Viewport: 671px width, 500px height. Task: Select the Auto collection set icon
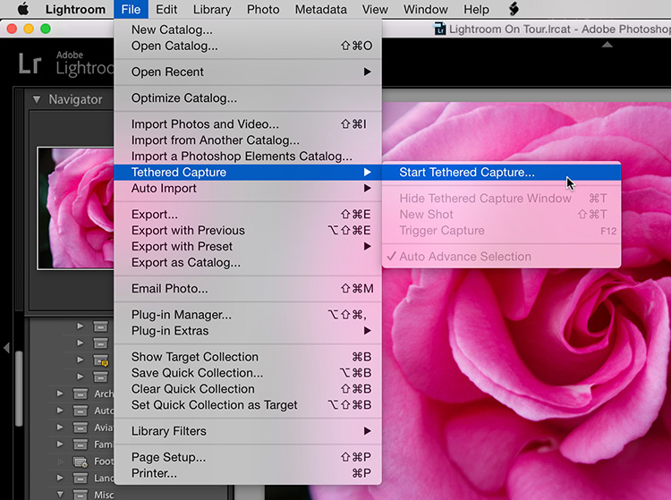point(80,411)
